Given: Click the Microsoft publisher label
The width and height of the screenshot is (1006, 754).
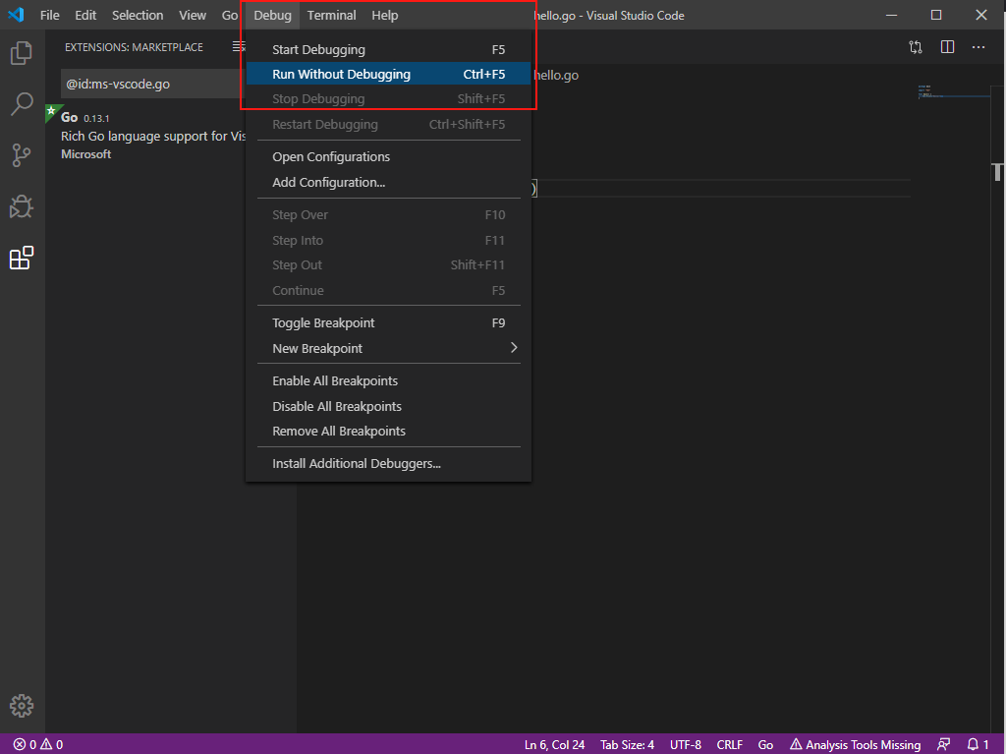Looking at the screenshot, I should click(x=86, y=154).
